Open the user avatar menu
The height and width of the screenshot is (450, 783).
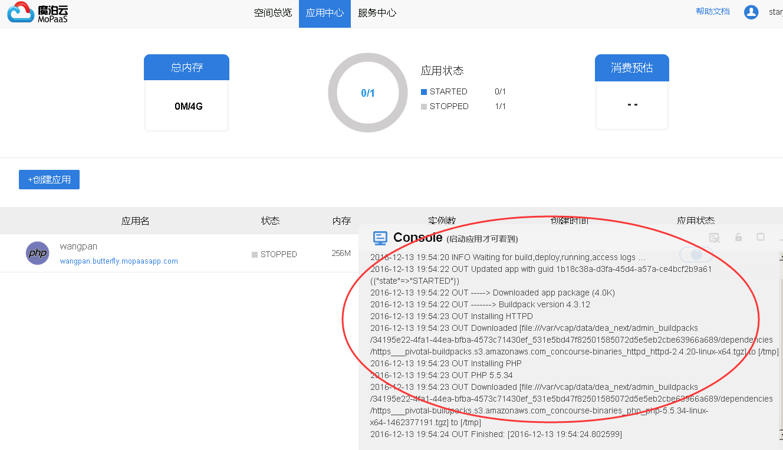pos(751,12)
